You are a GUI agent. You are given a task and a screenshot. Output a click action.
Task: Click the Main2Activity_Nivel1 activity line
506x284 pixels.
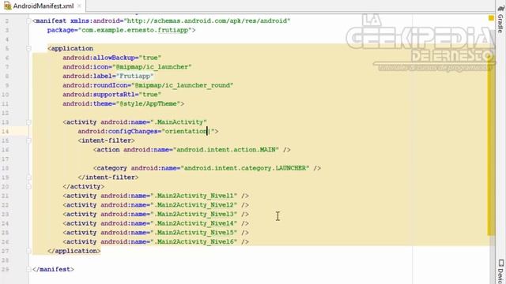(x=156, y=196)
